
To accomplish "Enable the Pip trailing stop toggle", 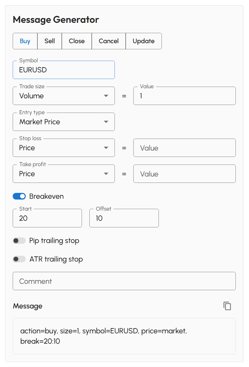I will [19, 241].
